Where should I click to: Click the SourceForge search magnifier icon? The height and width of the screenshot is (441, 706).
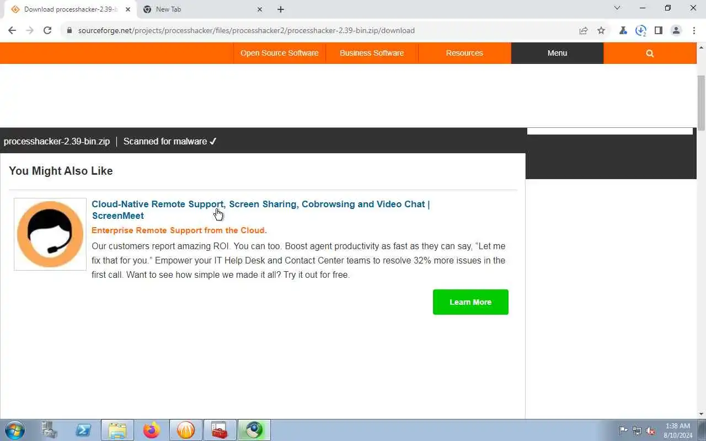pyautogui.click(x=650, y=53)
